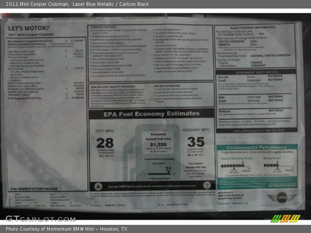
Task: Click the 'Rollover' label
Action: click(225, 111)
